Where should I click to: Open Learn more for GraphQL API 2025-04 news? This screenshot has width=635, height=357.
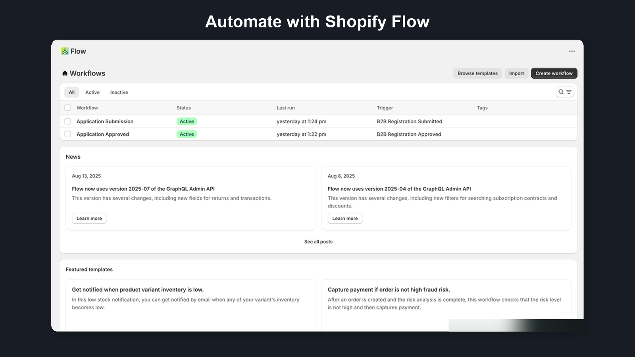[x=345, y=218]
